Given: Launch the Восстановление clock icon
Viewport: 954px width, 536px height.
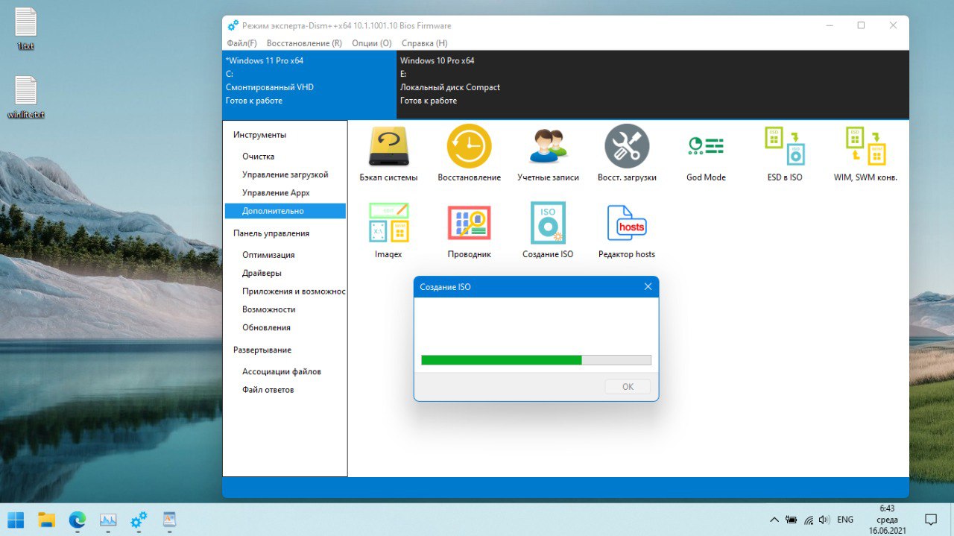Looking at the screenshot, I should pos(469,146).
